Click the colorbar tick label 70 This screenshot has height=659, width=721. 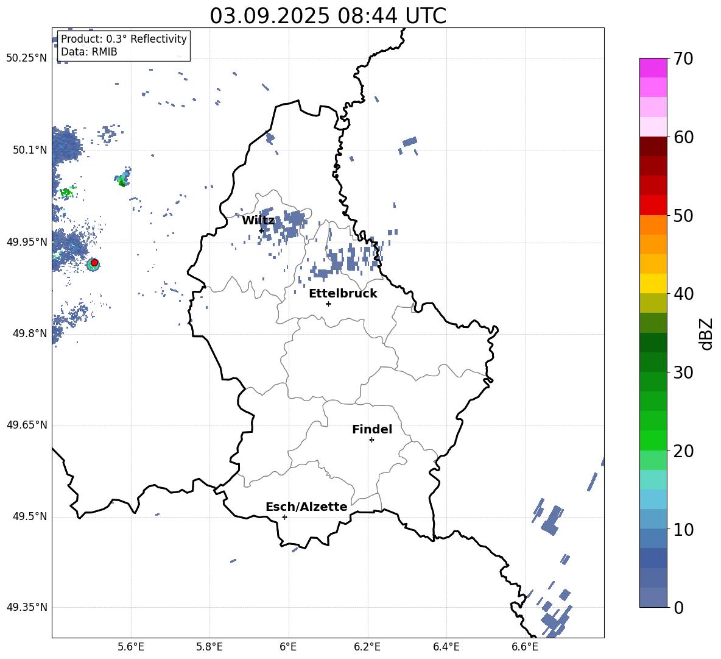[683, 59]
